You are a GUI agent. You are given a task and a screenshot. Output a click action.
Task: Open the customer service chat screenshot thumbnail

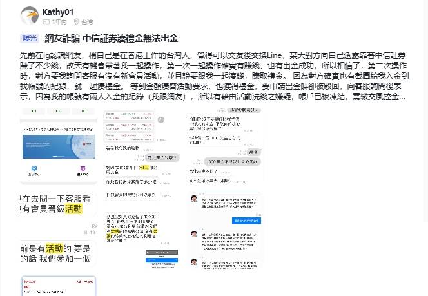tap(224, 230)
